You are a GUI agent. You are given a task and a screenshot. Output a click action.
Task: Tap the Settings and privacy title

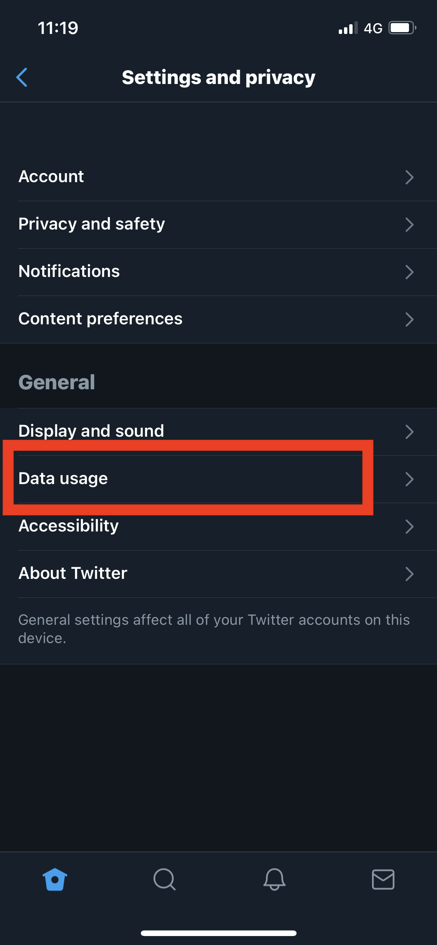pos(218,77)
